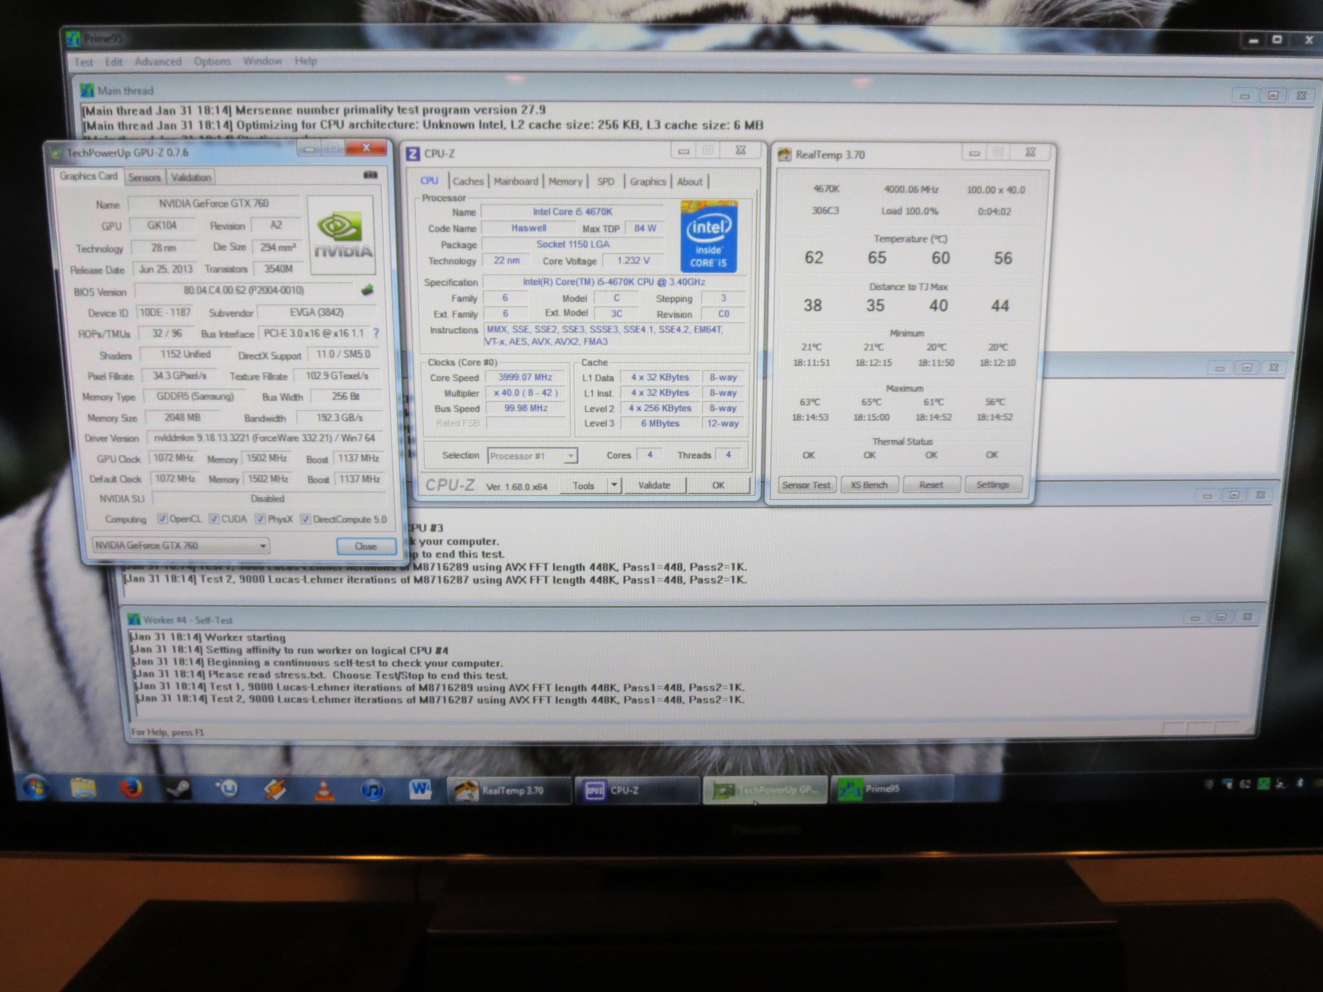Click the OK button in CPU-Z
This screenshot has width=1323, height=992.
tap(718, 485)
